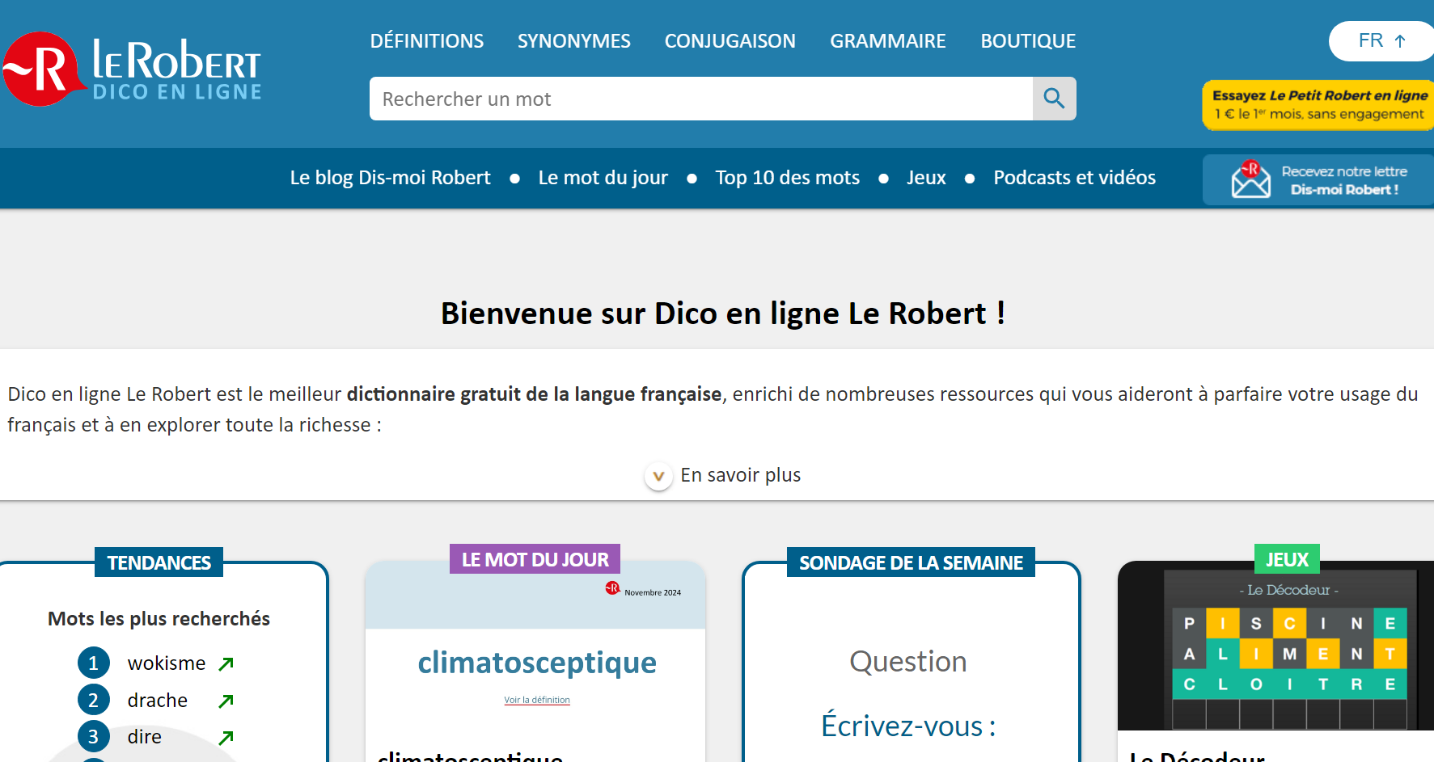Click the envelope newsletter icon
The height and width of the screenshot is (762, 1434).
point(1250,179)
